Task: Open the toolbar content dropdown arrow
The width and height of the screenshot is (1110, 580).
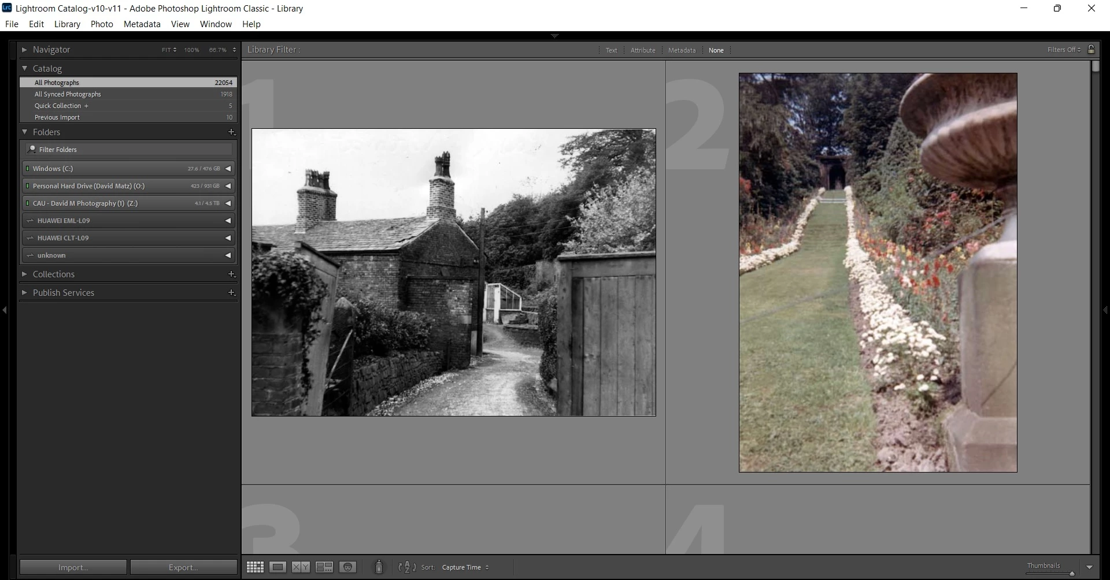Action: coord(1089,567)
